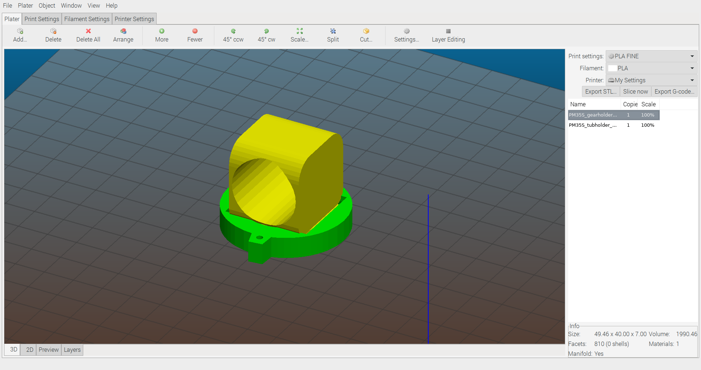Click the Scale column header
The image size is (701, 370).
[x=649, y=104]
